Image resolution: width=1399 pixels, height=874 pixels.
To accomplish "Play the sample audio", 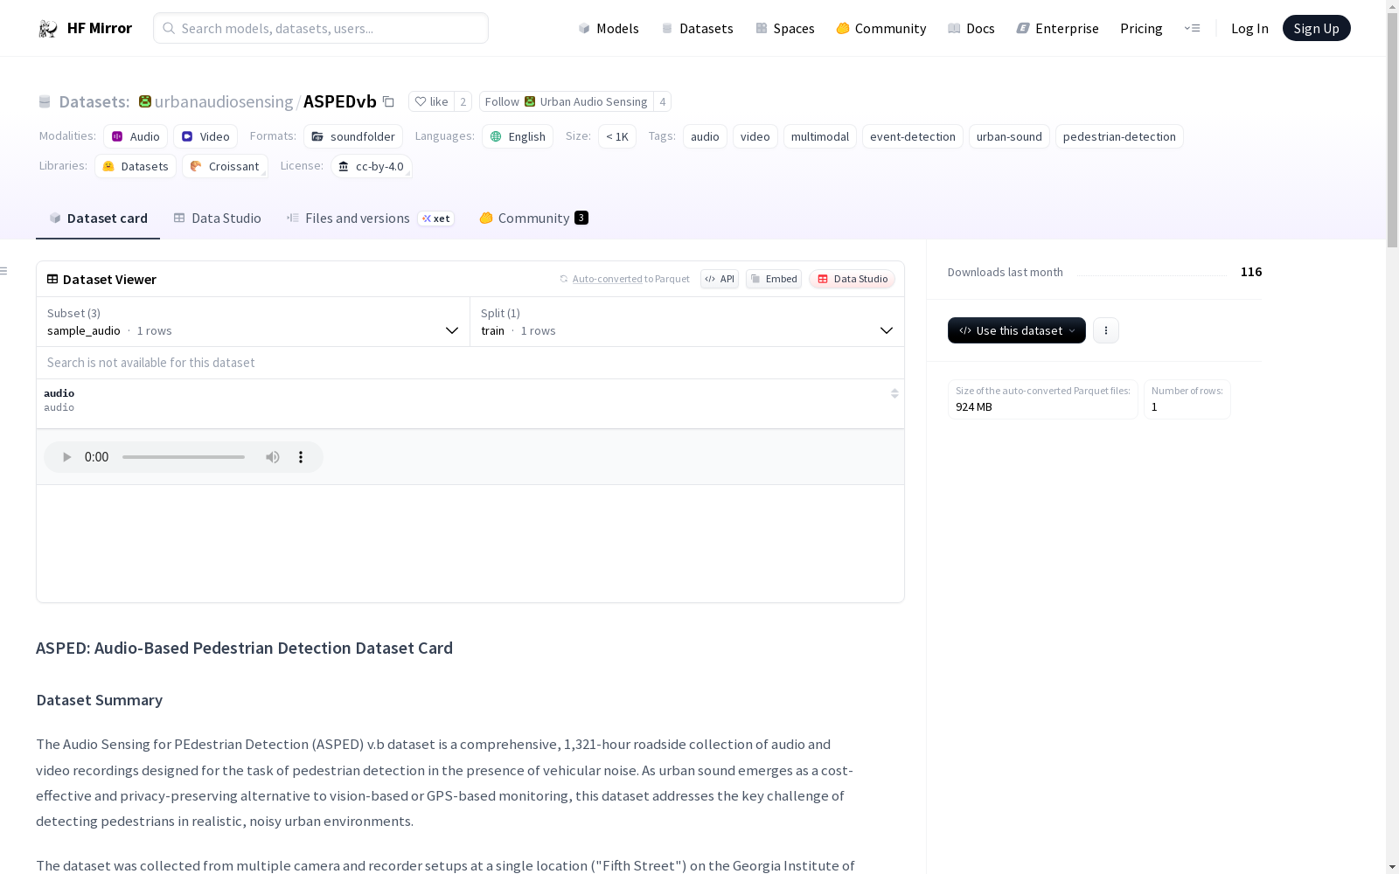I will (66, 457).
